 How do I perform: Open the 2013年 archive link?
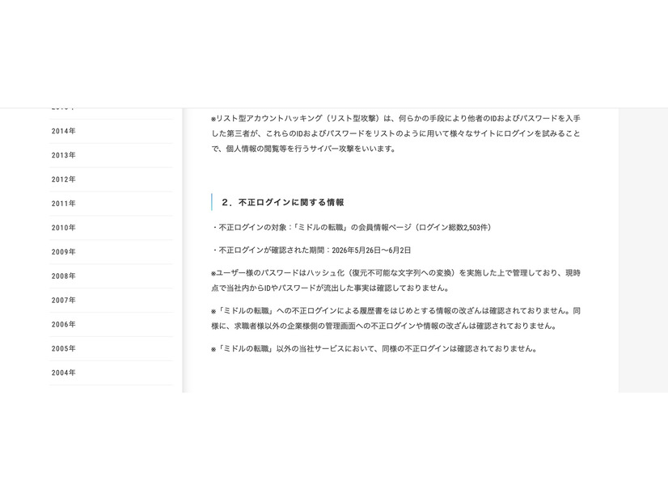pyautogui.click(x=111, y=155)
